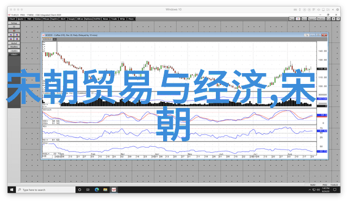Click the sound icon button in the sidebar
The height and width of the screenshot is (202, 348).
tap(14, 31)
